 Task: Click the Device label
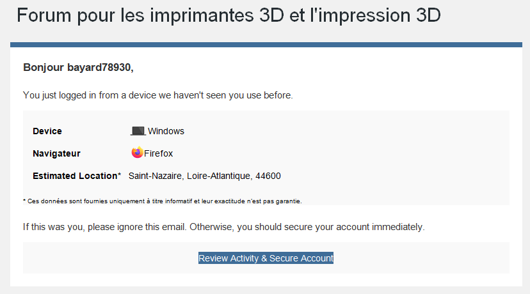pos(47,131)
